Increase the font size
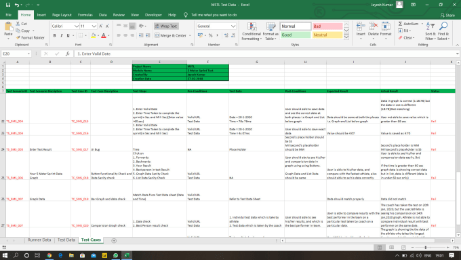This screenshot has width=461, height=260. point(101,26)
